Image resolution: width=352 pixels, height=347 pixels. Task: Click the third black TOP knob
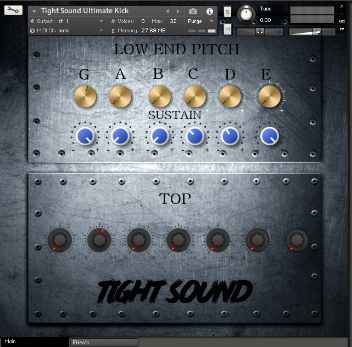click(x=139, y=240)
